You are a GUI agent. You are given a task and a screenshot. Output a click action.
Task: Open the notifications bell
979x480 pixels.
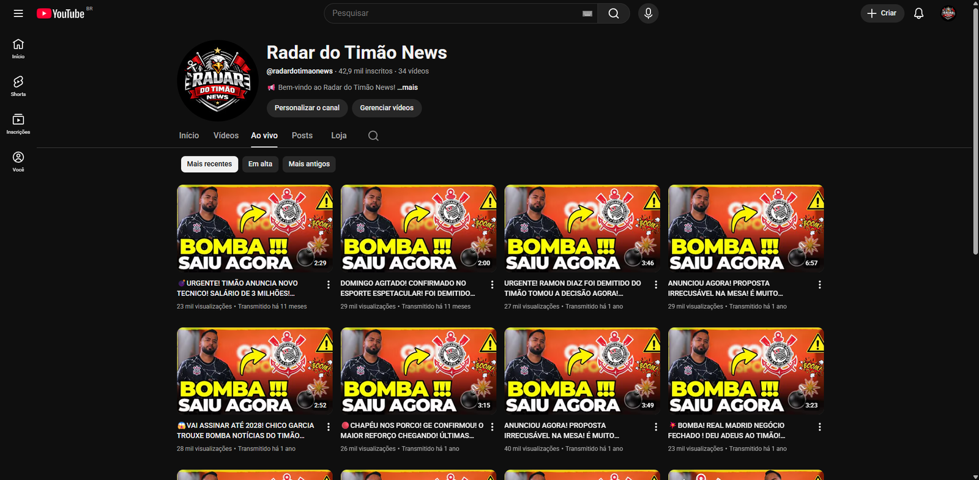pos(918,13)
